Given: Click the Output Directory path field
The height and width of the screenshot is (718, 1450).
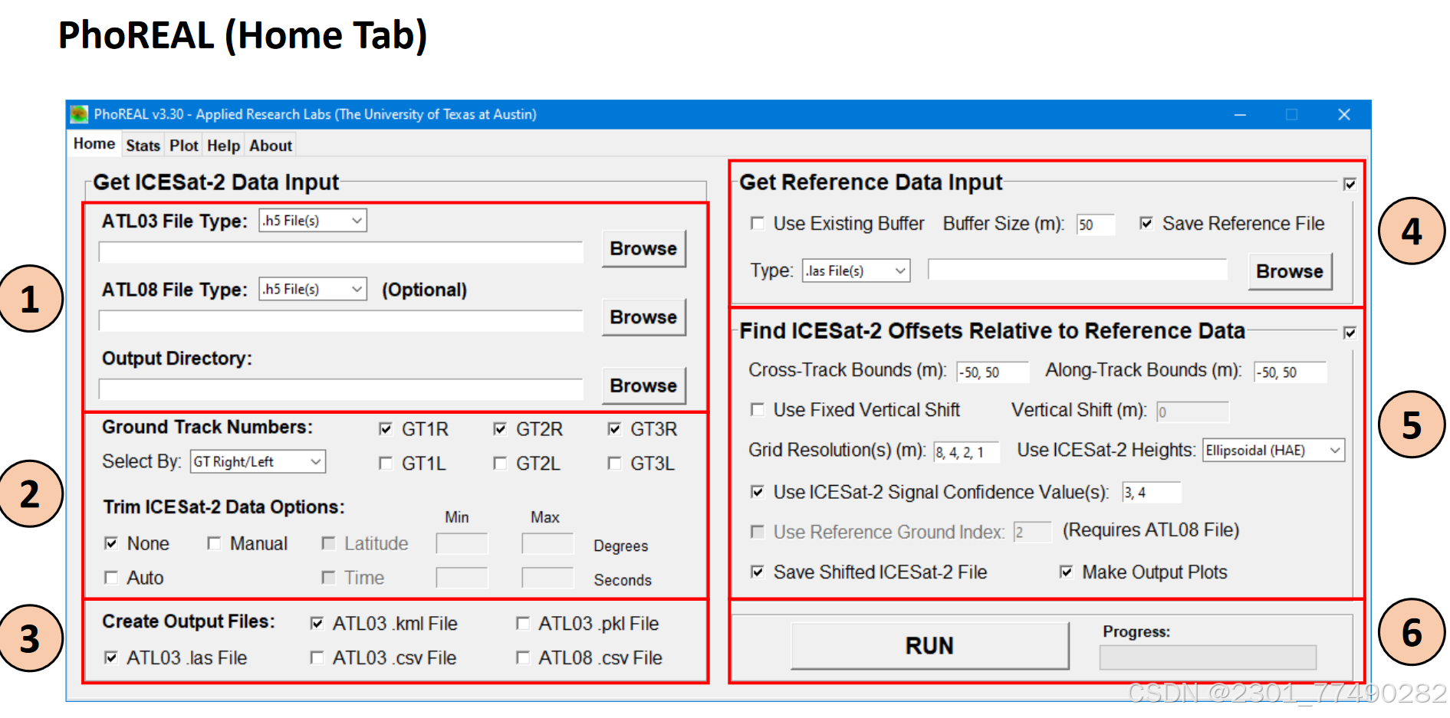Looking at the screenshot, I should point(341,389).
